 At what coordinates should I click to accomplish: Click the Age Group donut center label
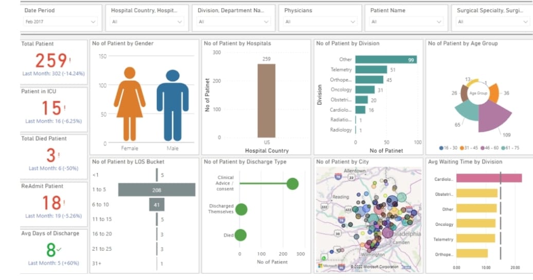(x=478, y=93)
